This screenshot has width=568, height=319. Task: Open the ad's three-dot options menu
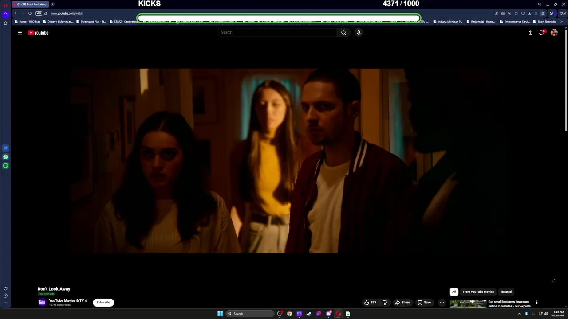tap(536, 303)
